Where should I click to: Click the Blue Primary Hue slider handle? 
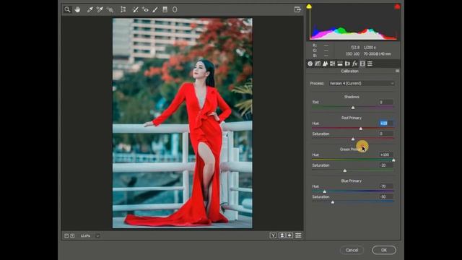[x=324, y=191]
